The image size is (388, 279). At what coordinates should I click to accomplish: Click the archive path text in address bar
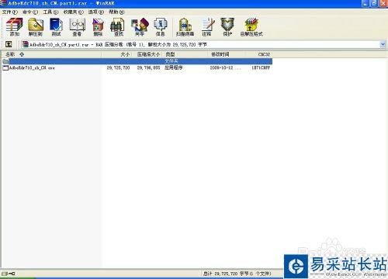[119, 45]
